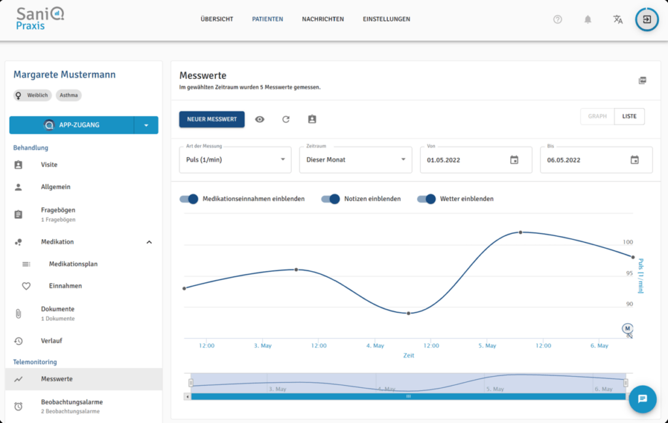Switch view to LISTE

(630, 116)
